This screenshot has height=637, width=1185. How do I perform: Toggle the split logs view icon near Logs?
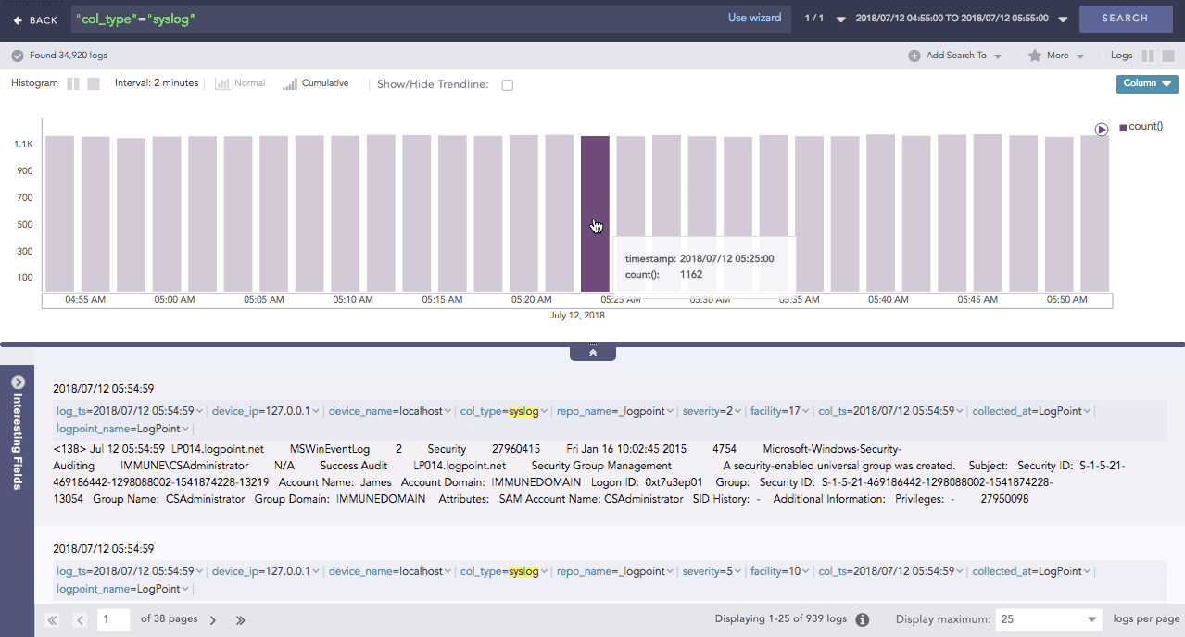tap(1150, 56)
